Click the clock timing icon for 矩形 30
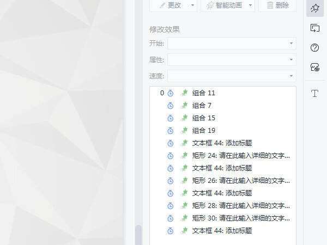 [171, 218]
